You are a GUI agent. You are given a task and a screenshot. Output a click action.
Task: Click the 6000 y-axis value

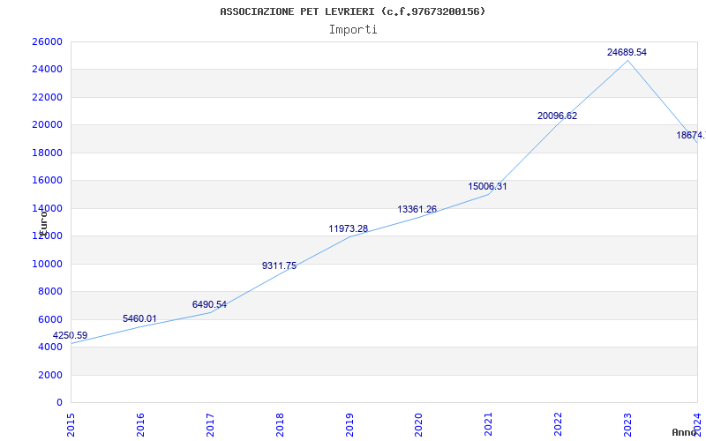[50, 319]
